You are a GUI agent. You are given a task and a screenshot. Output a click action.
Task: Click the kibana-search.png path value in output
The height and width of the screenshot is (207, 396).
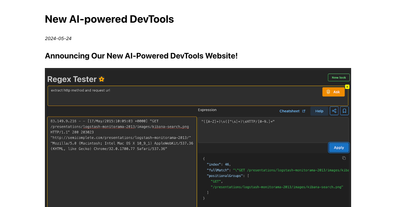click(x=277, y=187)
